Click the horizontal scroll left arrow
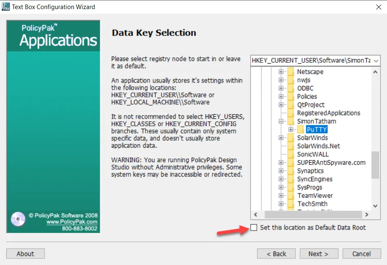This screenshot has height=265, width=387. tap(256, 215)
